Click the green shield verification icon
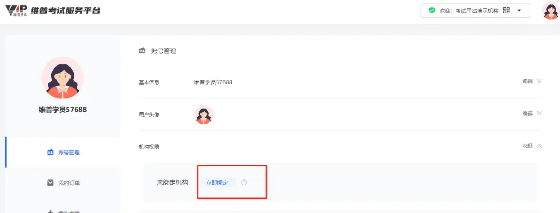This screenshot has height=213, width=560. [431, 10]
